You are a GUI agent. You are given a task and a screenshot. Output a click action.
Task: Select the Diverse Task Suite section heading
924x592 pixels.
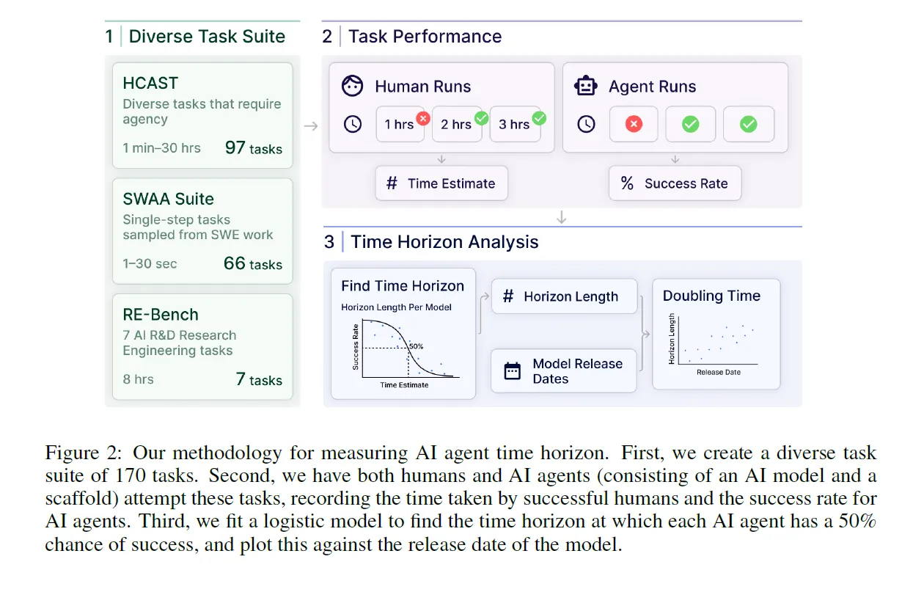click(207, 37)
